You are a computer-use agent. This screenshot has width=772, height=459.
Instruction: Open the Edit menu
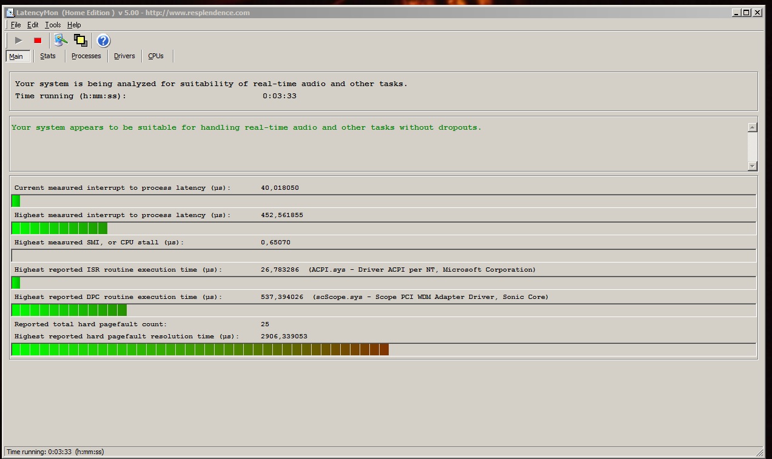[x=33, y=25]
